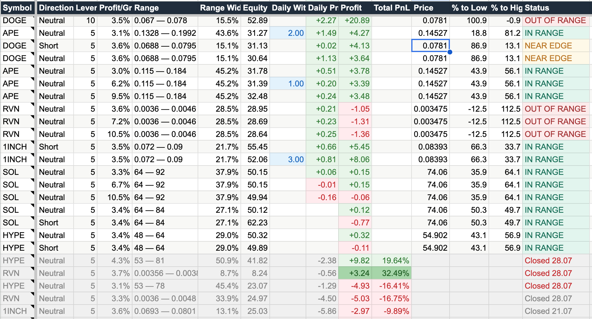Click the Total PnL cell -16.75%
The image size is (592, 319).
(x=392, y=299)
